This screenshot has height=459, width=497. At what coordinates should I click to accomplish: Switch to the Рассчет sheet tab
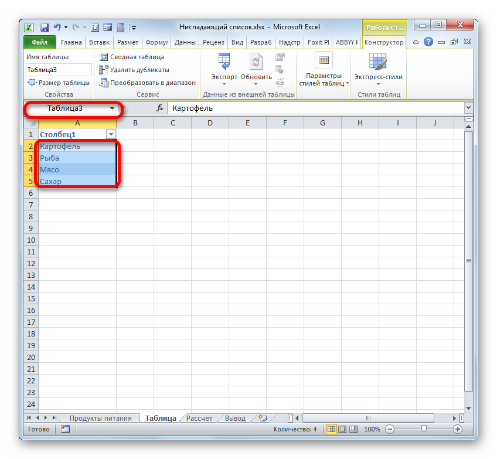coord(199,418)
